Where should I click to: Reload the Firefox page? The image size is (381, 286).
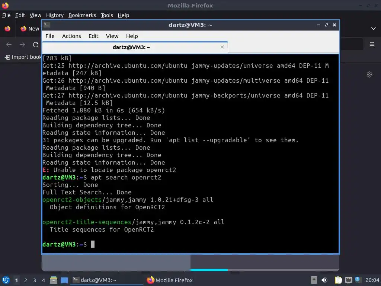36,45
